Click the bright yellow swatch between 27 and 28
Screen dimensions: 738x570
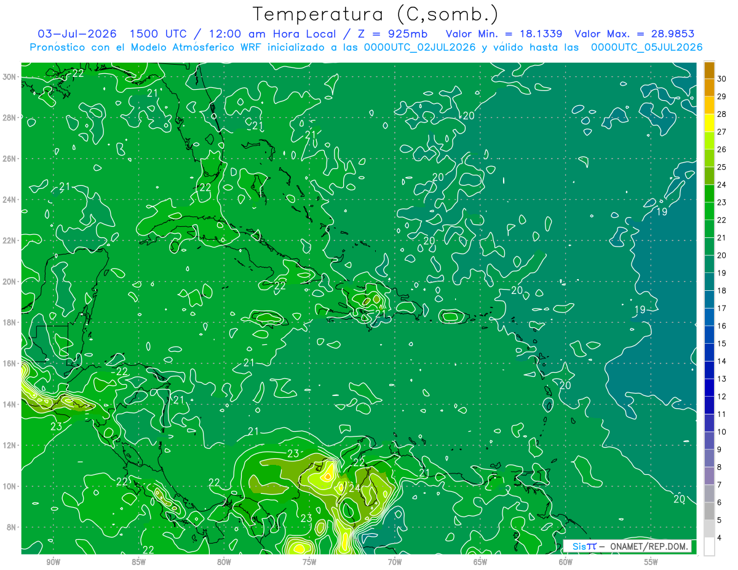pos(709,123)
